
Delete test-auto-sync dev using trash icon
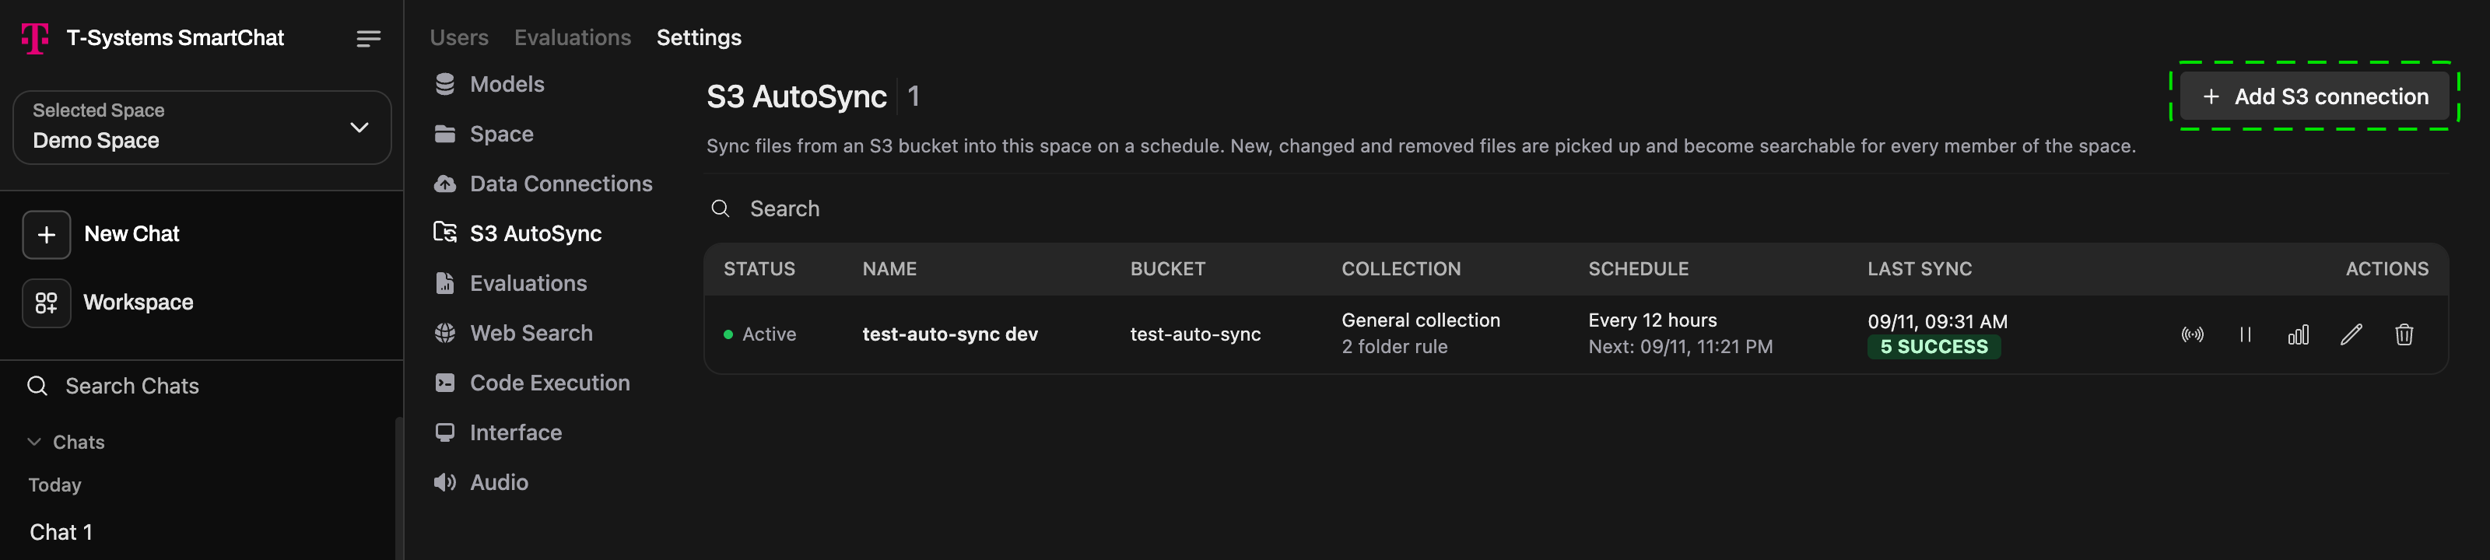pyautogui.click(x=2404, y=334)
